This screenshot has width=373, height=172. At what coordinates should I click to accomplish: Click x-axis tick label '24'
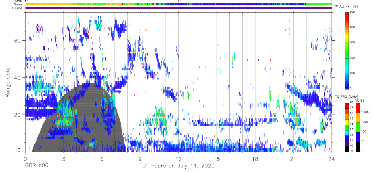pyautogui.click(x=332, y=159)
